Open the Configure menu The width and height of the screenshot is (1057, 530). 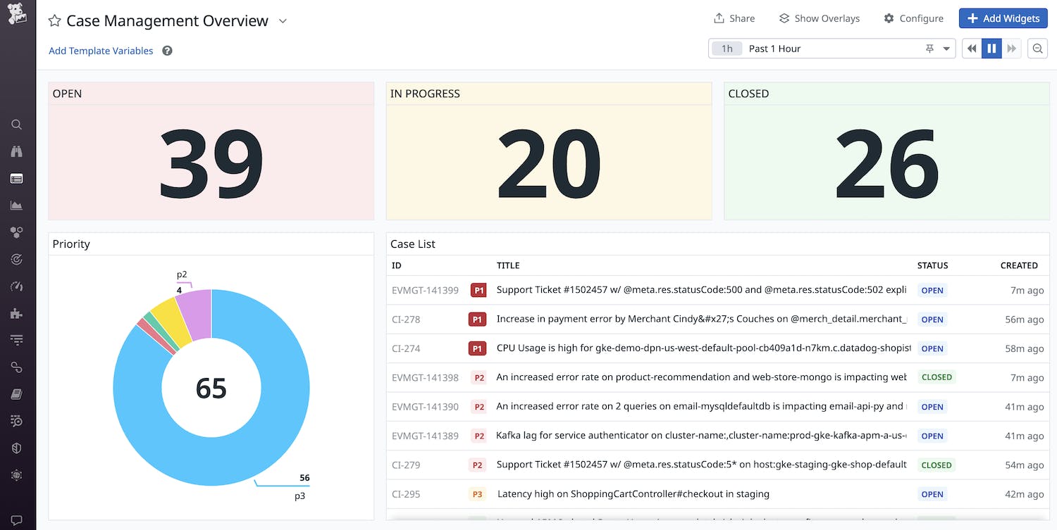(913, 18)
